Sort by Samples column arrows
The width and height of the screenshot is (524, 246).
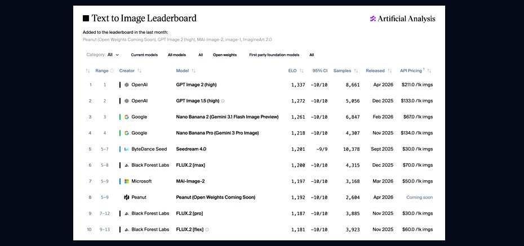[356, 71]
